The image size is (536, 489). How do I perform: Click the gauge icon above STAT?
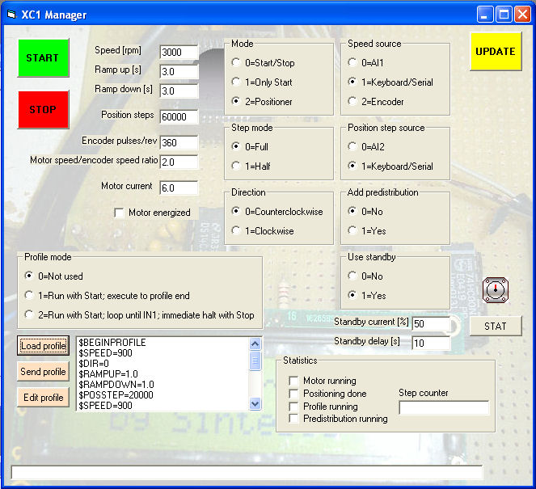click(495, 289)
